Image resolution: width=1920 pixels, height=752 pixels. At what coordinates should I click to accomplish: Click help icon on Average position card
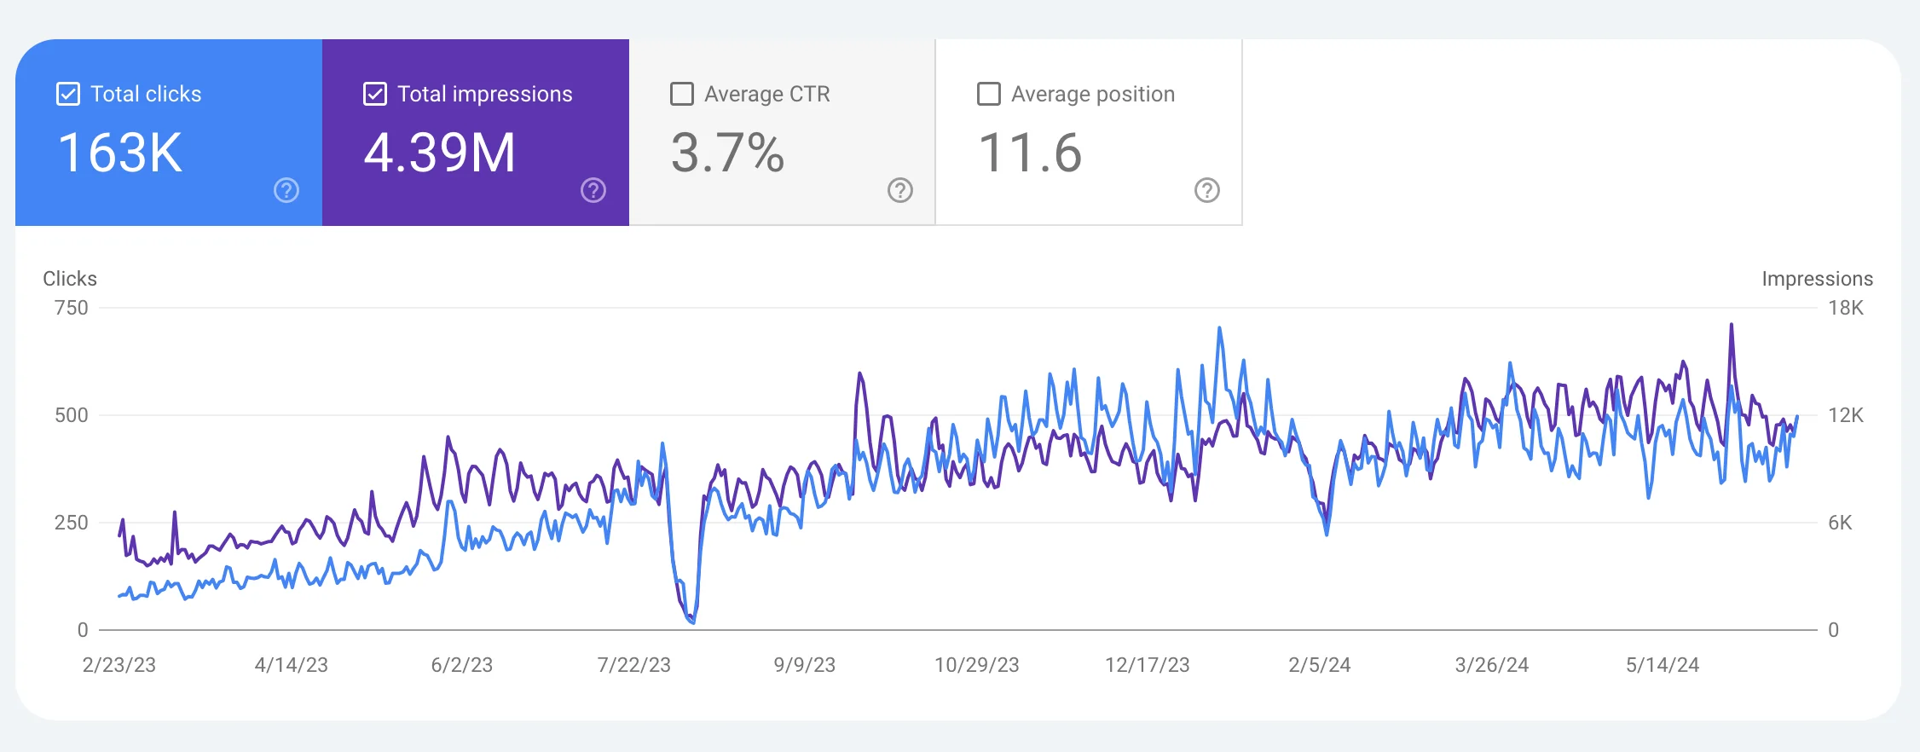pyautogui.click(x=1207, y=190)
